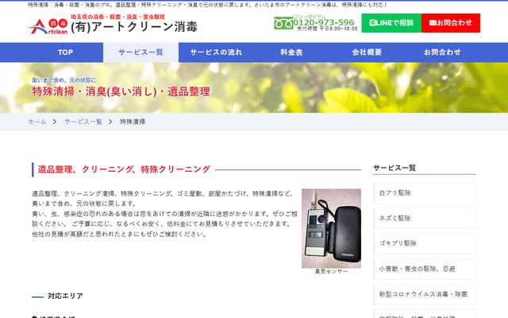Click the Artclean company logo

pos(48,26)
